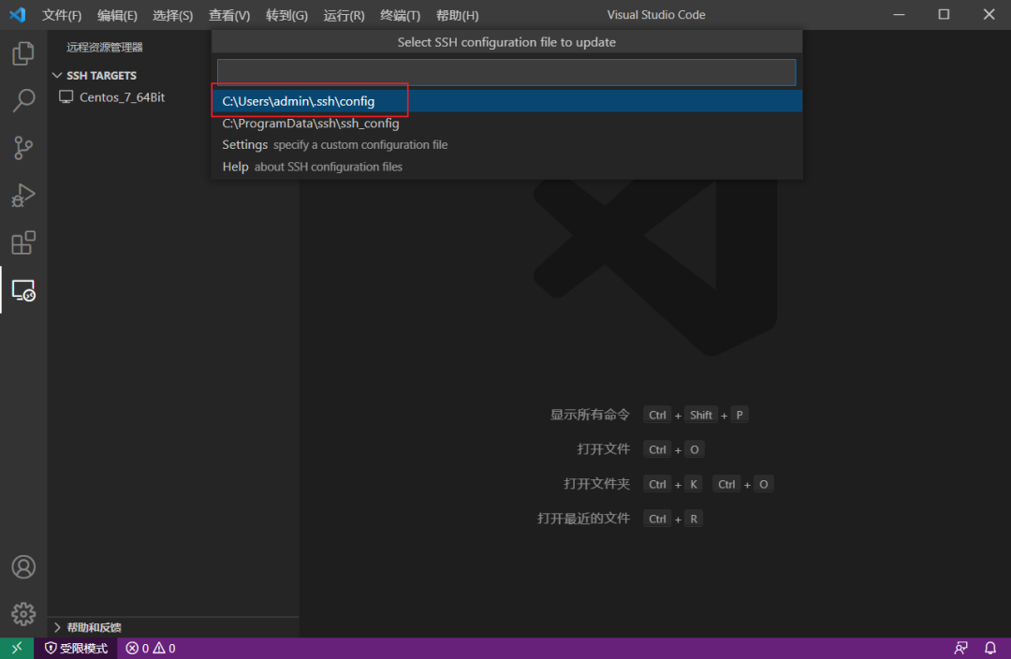Select Help about SSH configuration files
The width and height of the screenshot is (1011, 659).
pos(506,167)
